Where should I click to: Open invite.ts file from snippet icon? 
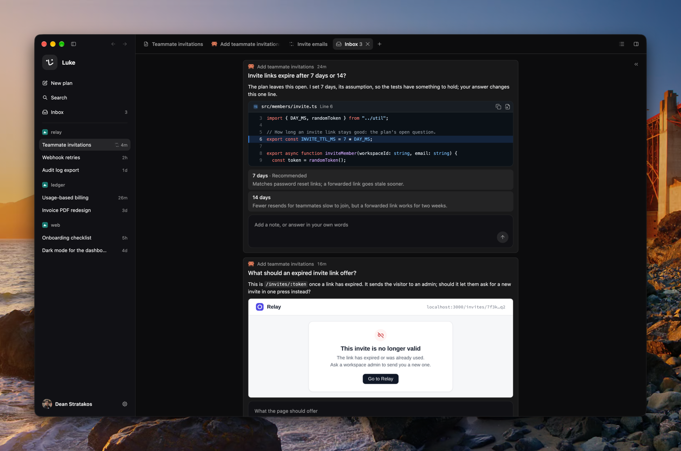coord(507,107)
